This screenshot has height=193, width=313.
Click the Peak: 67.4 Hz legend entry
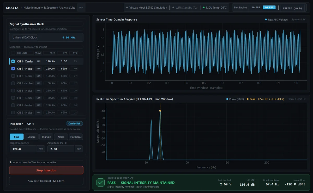click(265, 99)
